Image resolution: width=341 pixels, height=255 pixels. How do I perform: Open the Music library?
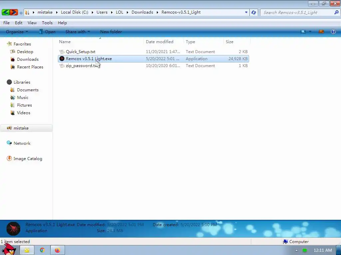click(x=23, y=98)
